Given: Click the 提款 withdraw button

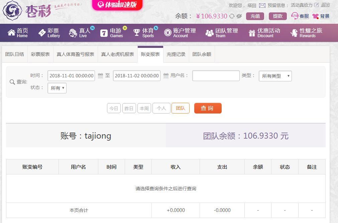Looking at the screenshot, I should (277, 16).
